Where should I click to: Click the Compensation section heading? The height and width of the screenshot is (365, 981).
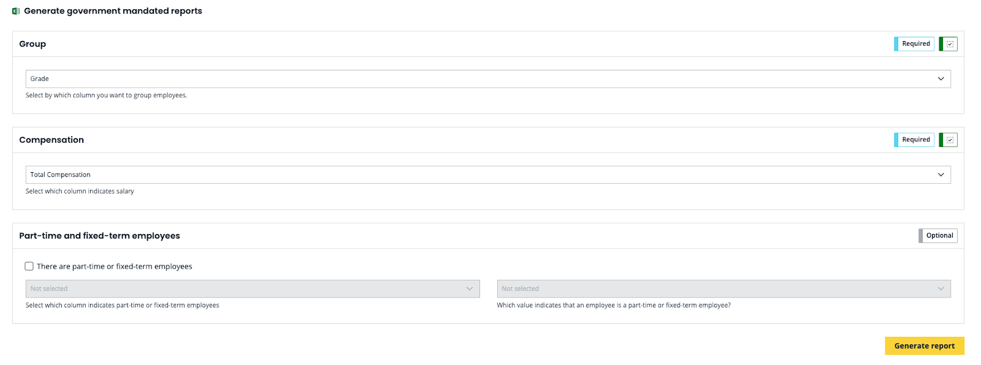pos(52,140)
